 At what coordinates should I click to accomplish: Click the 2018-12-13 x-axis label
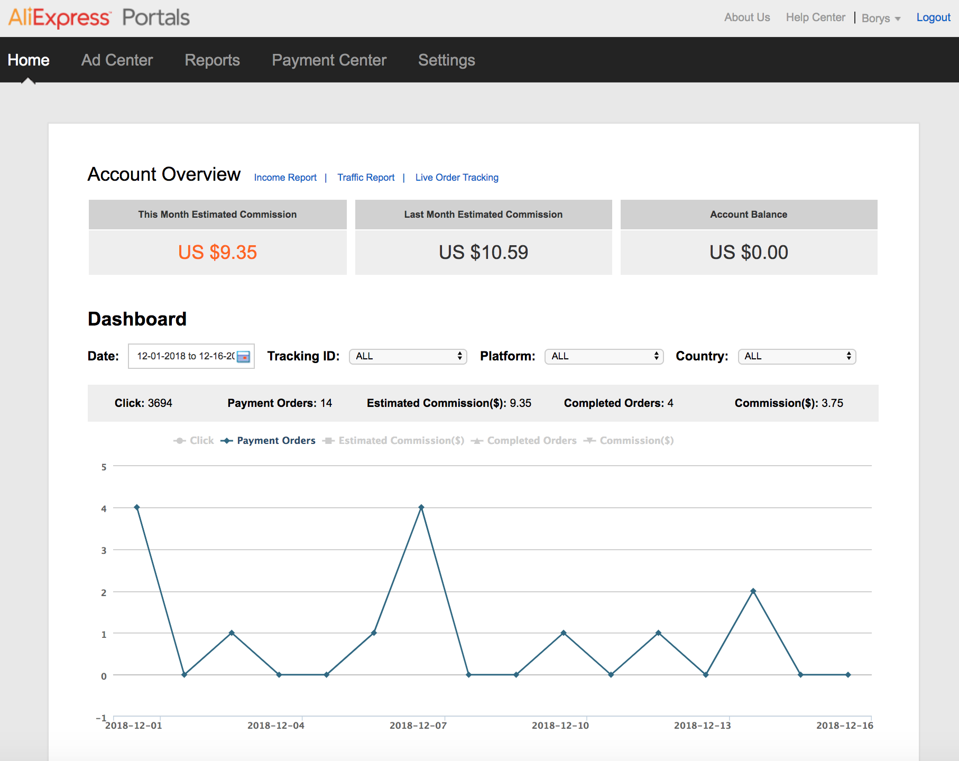tap(703, 726)
